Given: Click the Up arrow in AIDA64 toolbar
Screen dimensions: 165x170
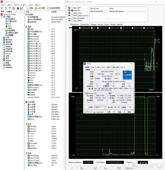Looking at the screenshot, I should 10,8.
